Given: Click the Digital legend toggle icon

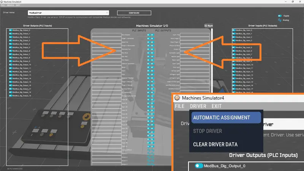Looking at the screenshot, I should click(x=280, y=16).
